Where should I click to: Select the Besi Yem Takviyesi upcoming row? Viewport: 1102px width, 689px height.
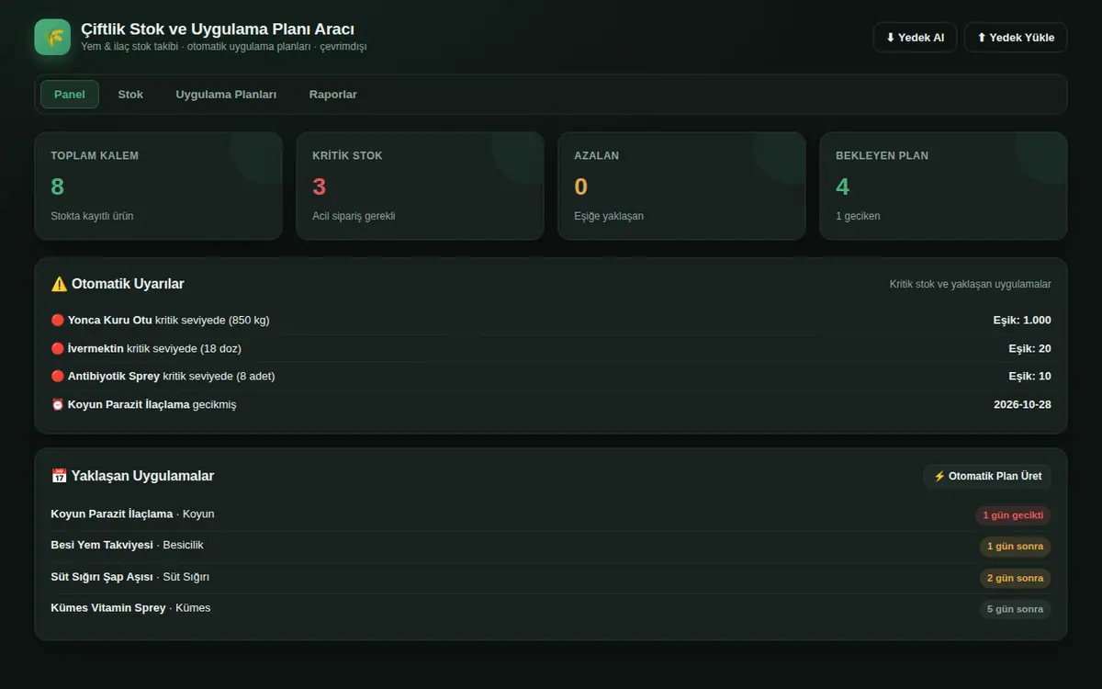coord(551,546)
